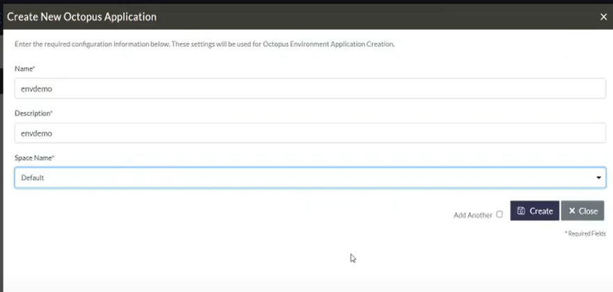Click the Create button
Viewport: 613px width, 292px height.
pyautogui.click(x=534, y=210)
